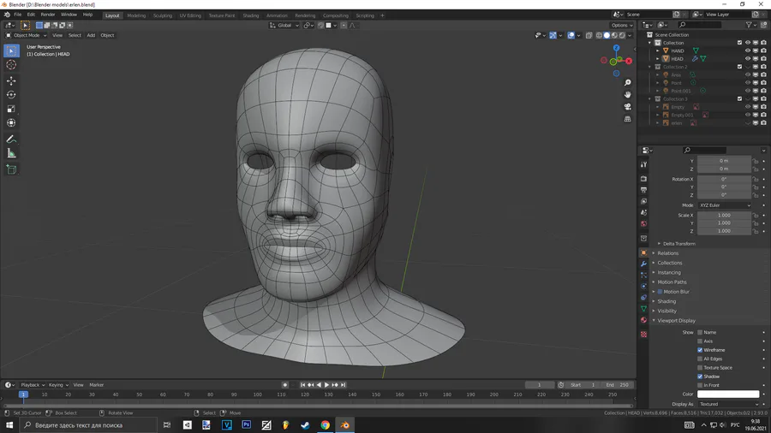Select the Annotate pencil tool
Viewport: 771px width, 433px height.
11,139
